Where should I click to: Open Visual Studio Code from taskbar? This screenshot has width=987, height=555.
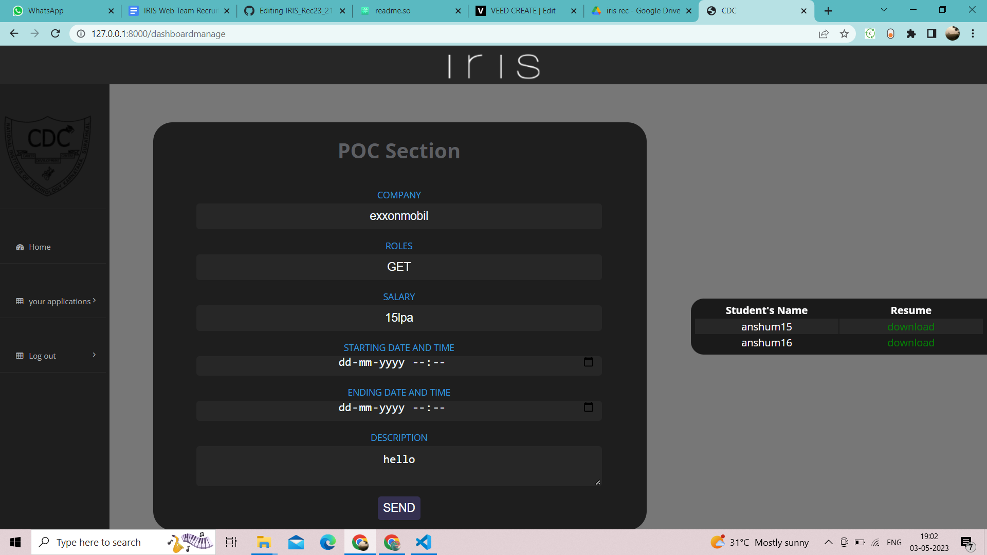point(424,542)
